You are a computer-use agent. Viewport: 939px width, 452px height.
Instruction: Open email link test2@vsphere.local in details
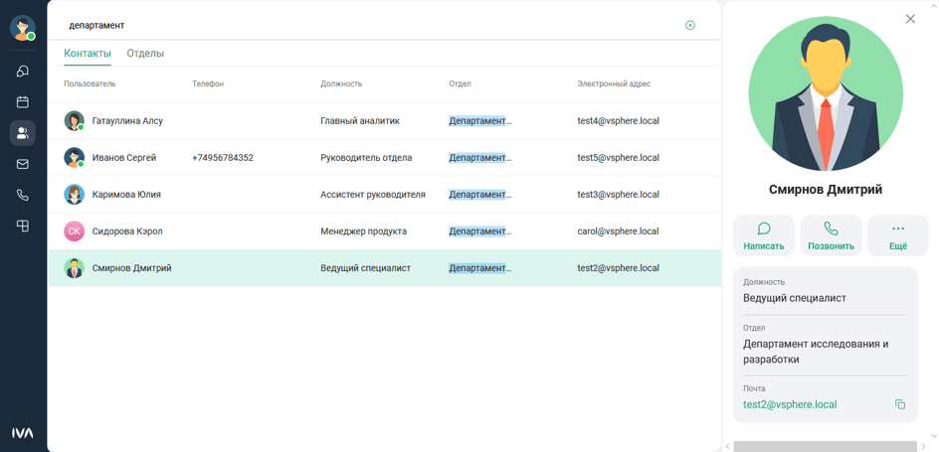coord(790,404)
